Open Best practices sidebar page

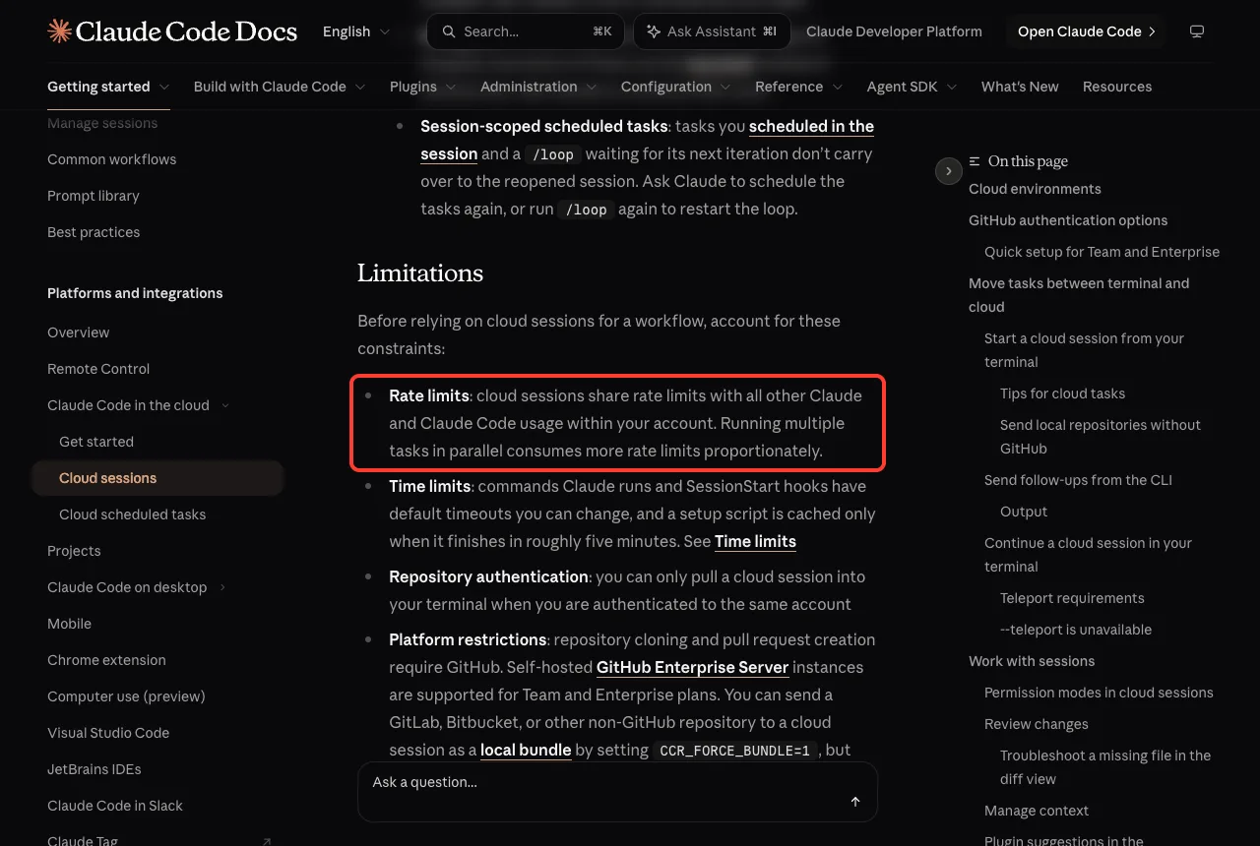[94, 232]
